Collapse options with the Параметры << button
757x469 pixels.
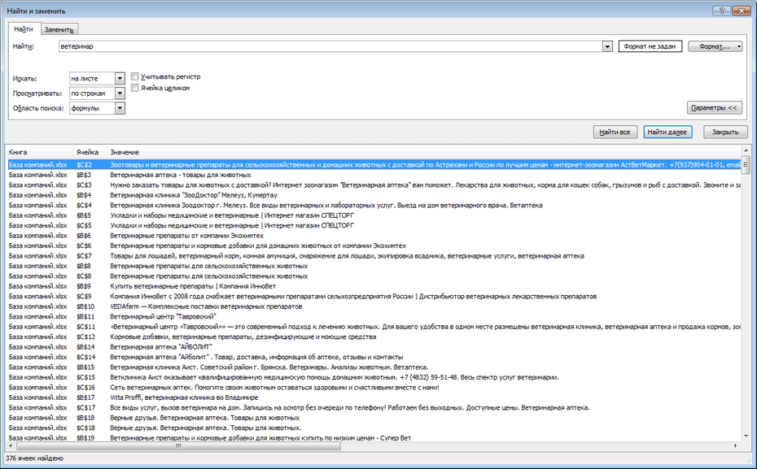click(714, 108)
